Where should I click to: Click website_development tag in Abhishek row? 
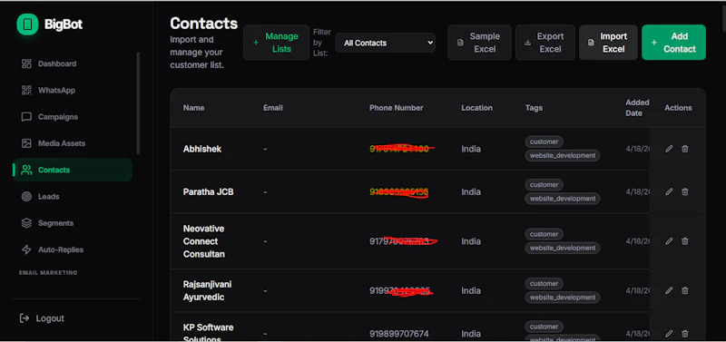pos(563,155)
